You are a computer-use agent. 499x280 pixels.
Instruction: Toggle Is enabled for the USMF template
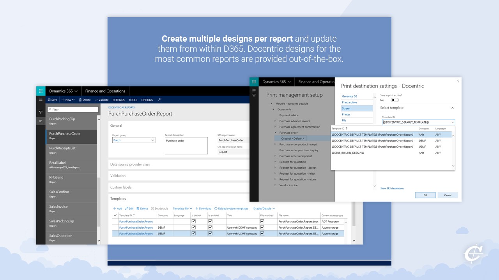(x=211, y=234)
